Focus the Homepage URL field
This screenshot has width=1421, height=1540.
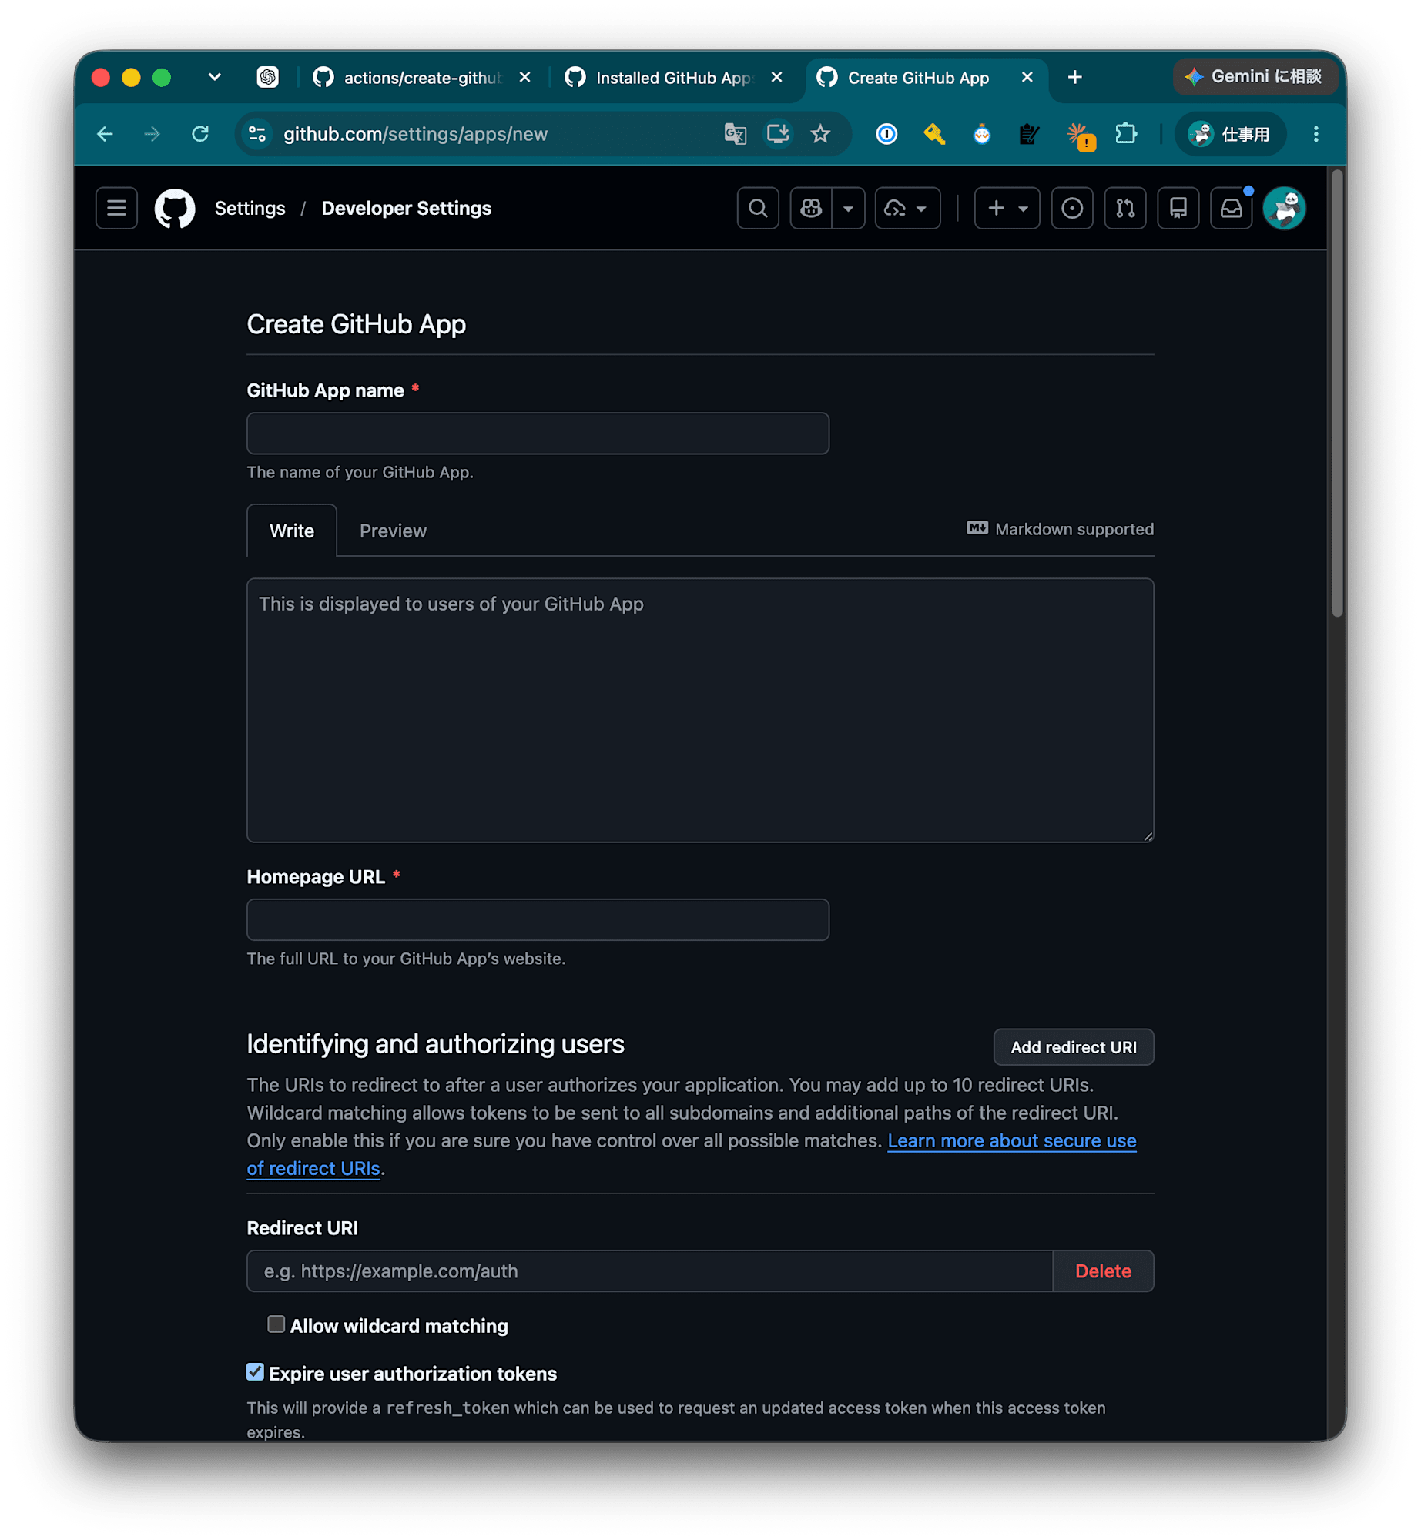coord(537,919)
